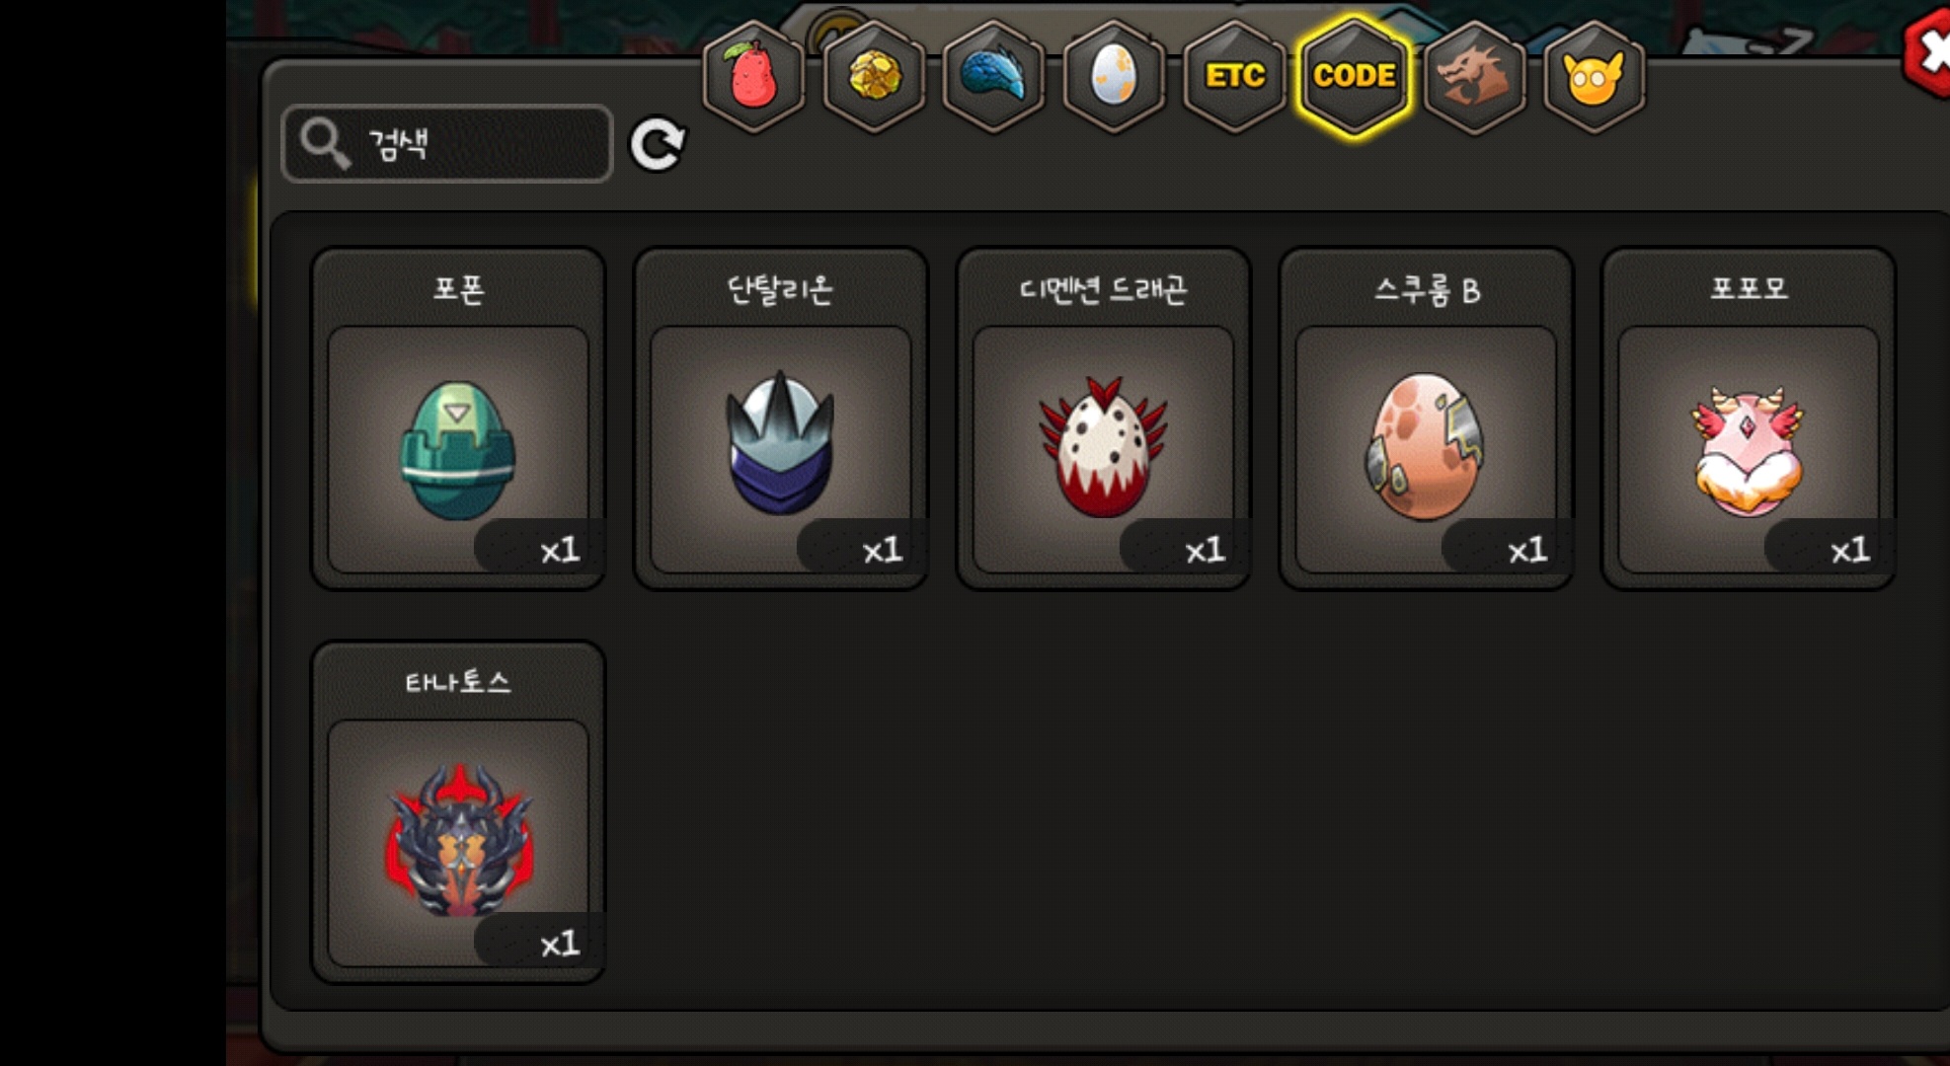Focus the 검색 search field
This screenshot has height=1066, width=1950.
(x=447, y=144)
